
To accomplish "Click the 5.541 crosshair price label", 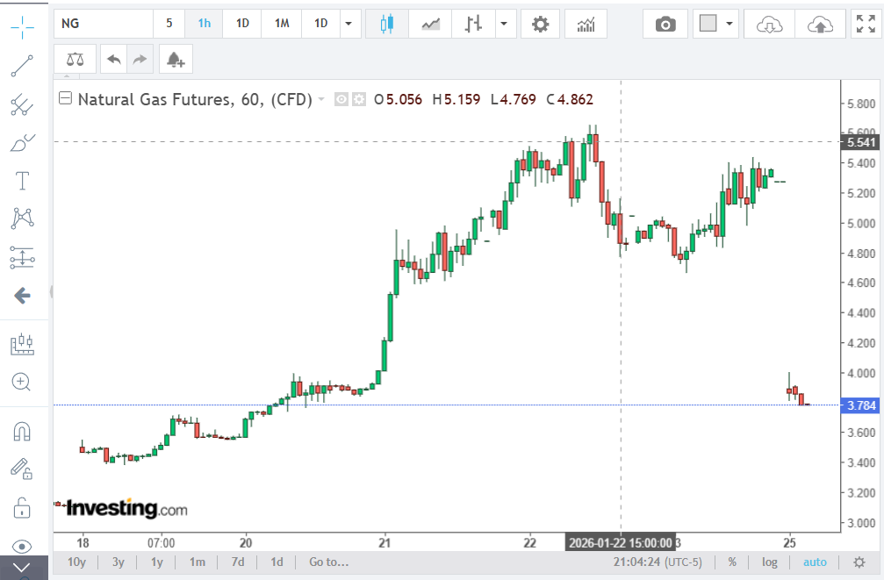I will [859, 142].
